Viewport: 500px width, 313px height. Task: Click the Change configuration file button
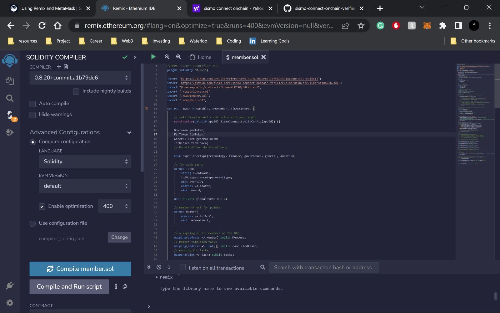click(x=119, y=237)
